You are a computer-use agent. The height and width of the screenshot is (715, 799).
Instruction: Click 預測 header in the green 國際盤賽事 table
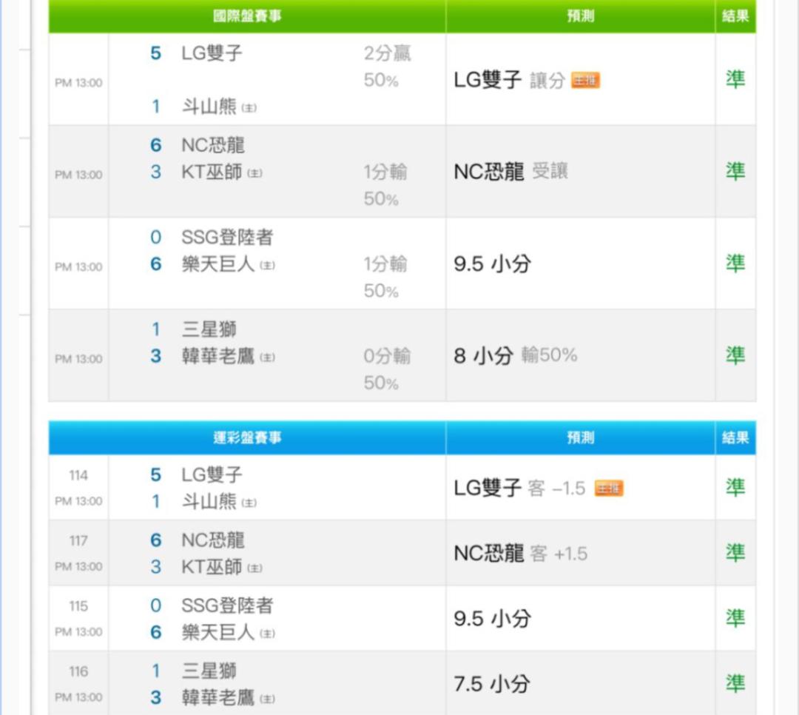coord(581,16)
